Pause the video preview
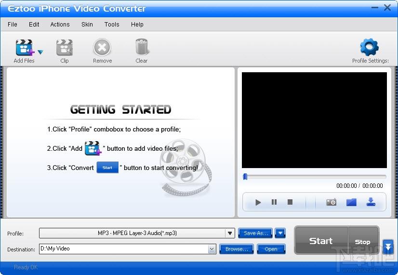The width and height of the screenshot is (398, 275). (x=274, y=202)
